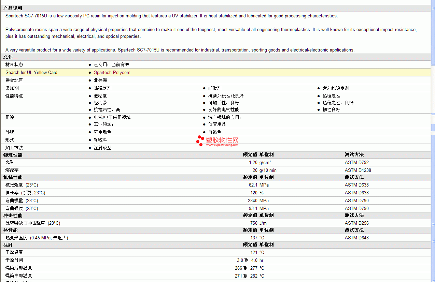The image size is (435, 282).
Task: Click the 螺筒中部温度 property label
Action: click(19, 276)
